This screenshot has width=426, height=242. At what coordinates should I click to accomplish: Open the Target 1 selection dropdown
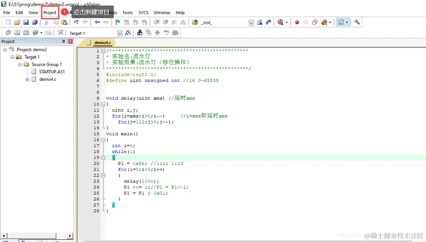(x=119, y=33)
